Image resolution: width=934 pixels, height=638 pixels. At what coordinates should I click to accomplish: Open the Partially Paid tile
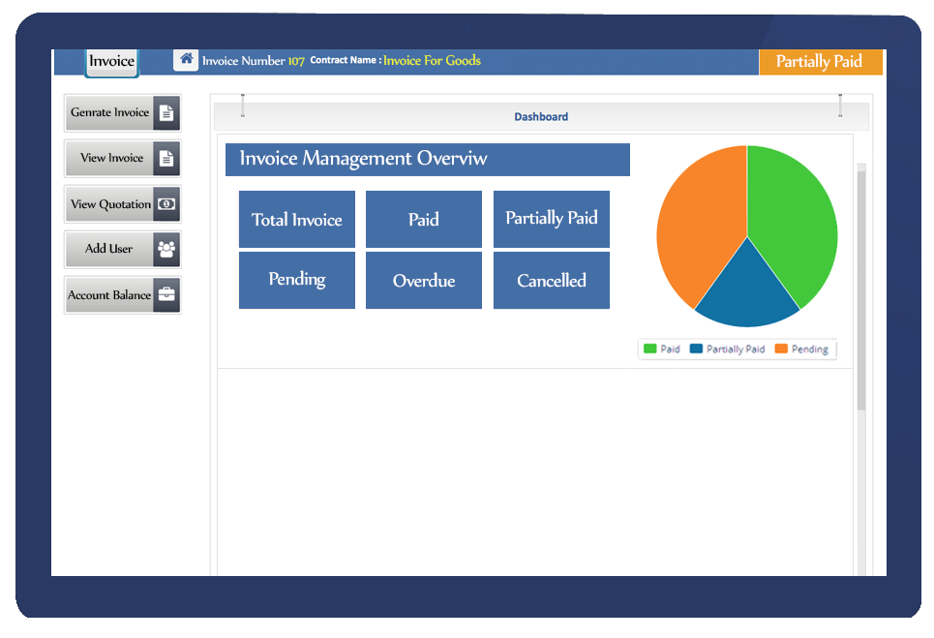[x=551, y=219]
